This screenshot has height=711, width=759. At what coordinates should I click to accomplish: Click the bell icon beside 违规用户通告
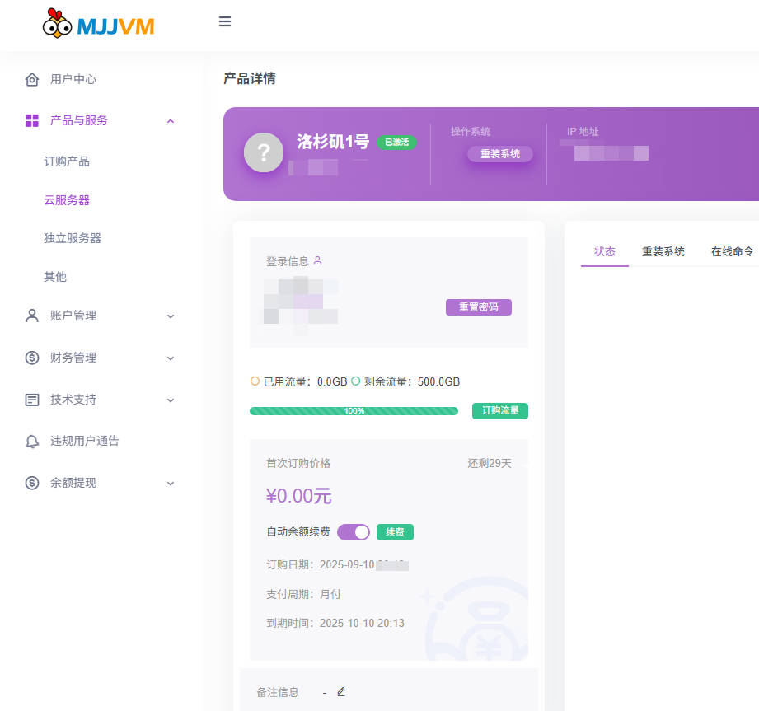point(32,441)
